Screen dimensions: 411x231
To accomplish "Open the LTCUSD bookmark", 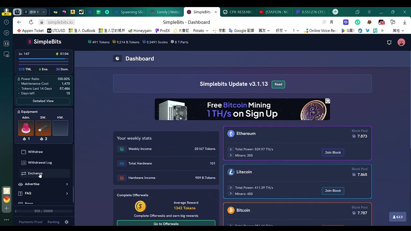I will click(x=56, y=30).
